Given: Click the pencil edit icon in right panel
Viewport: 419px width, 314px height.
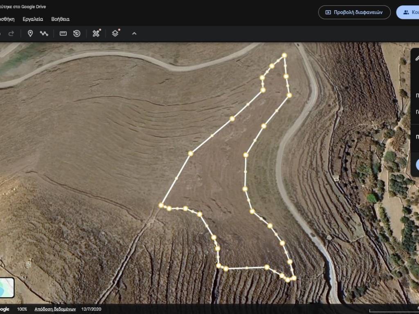Looking at the screenshot, I should (x=417, y=58).
